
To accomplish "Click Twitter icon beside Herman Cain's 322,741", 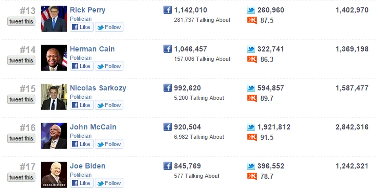I will tap(251, 49).
